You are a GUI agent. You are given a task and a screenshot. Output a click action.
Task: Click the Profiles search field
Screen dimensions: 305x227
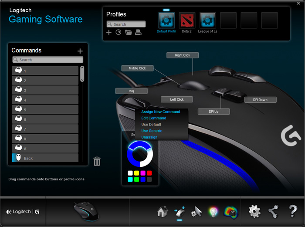pos(126,24)
